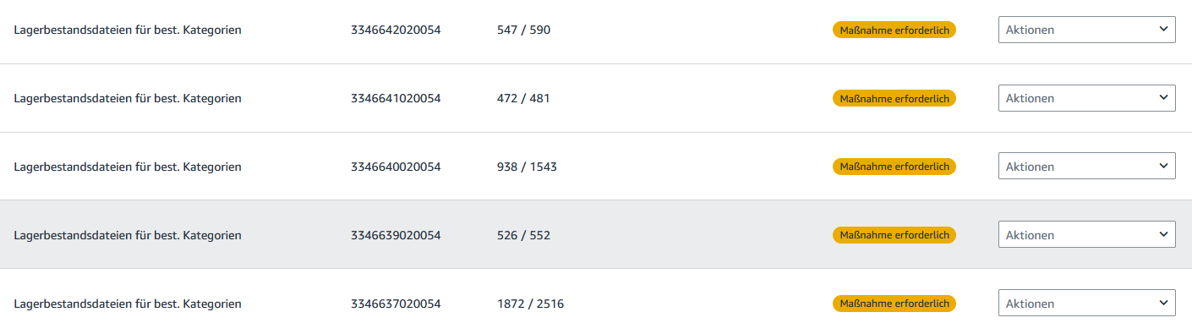Click the 1872 / 2516 record count
This screenshot has width=1192, height=334.
click(530, 304)
